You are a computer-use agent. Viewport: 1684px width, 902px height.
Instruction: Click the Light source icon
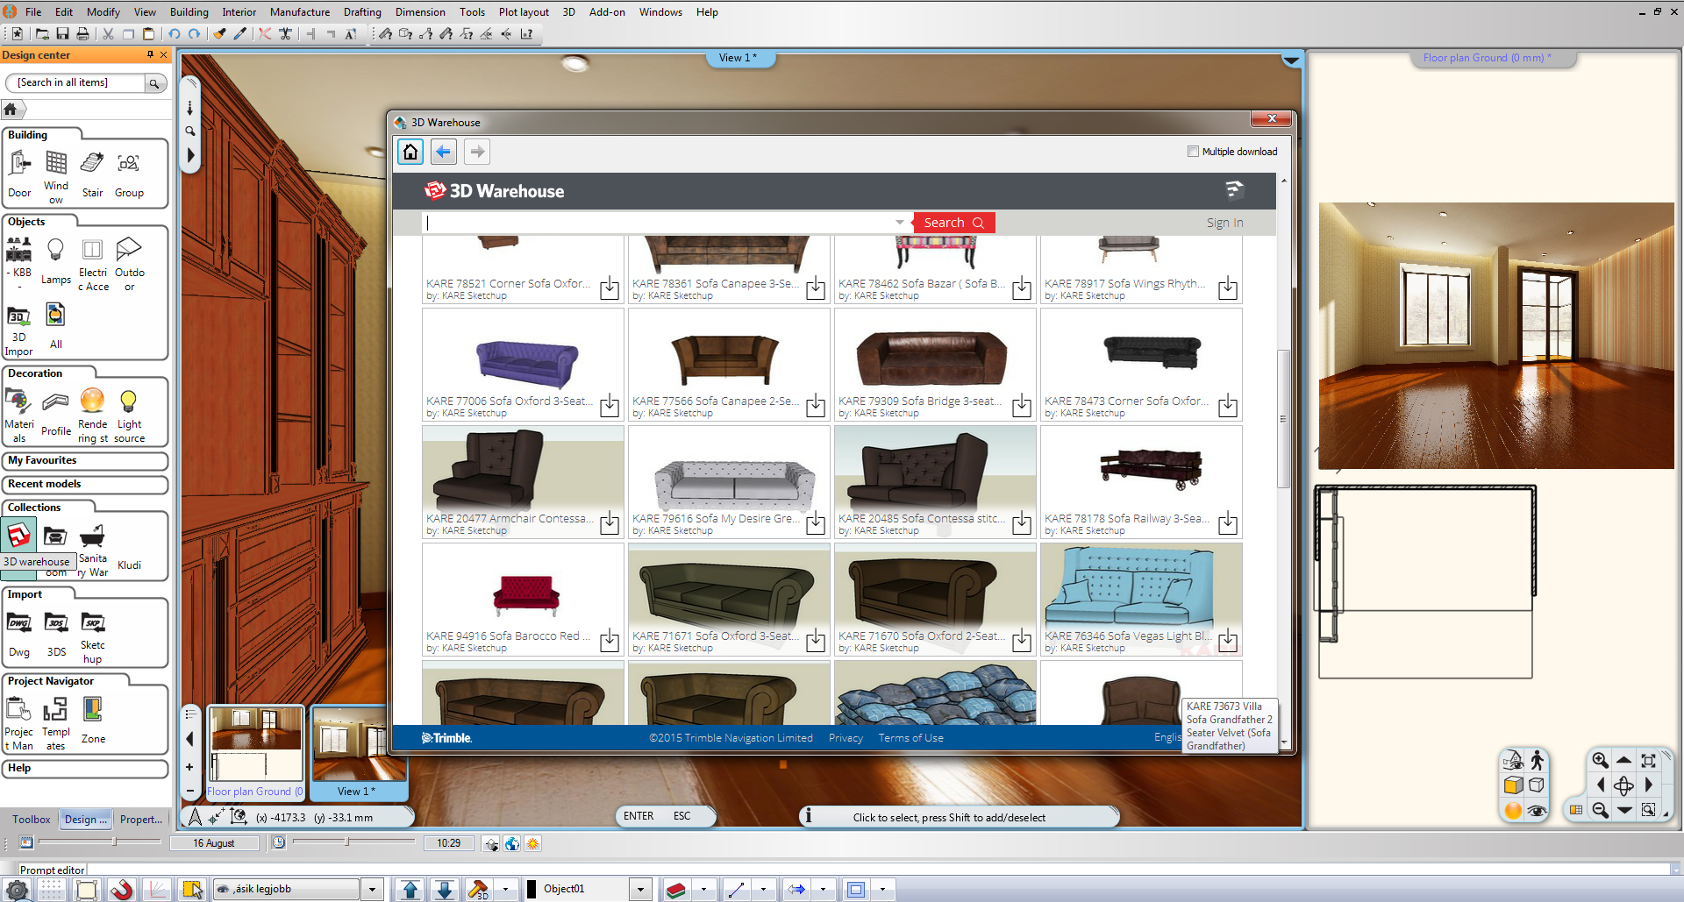(x=129, y=414)
